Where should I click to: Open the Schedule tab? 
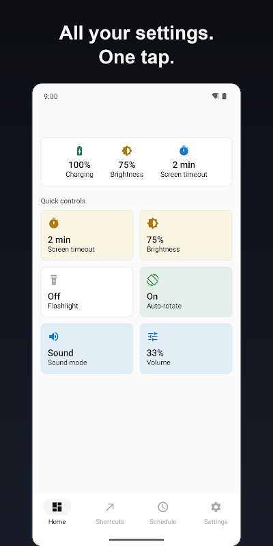coord(163,513)
